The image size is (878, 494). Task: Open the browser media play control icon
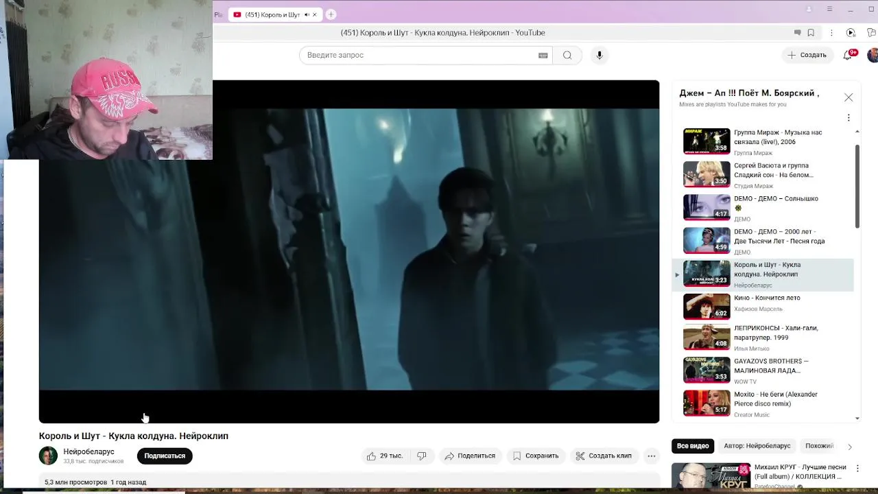pyautogui.click(x=851, y=33)
